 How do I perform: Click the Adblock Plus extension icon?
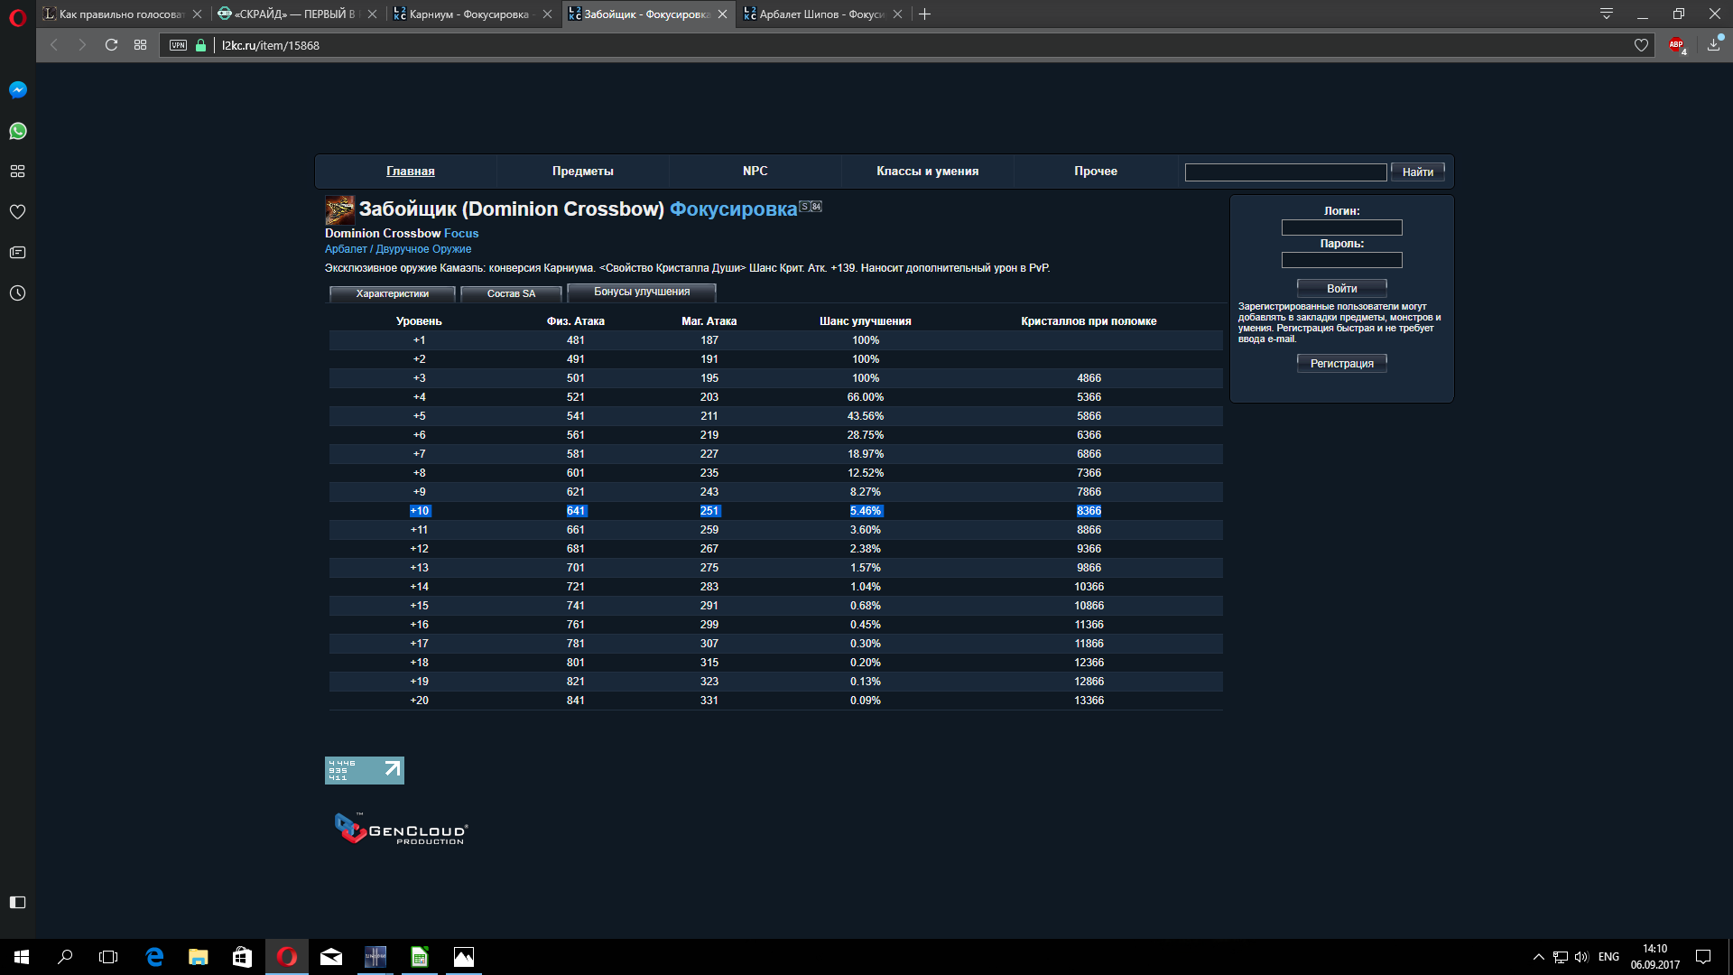pyautogui.click(x=1676, y=45)
